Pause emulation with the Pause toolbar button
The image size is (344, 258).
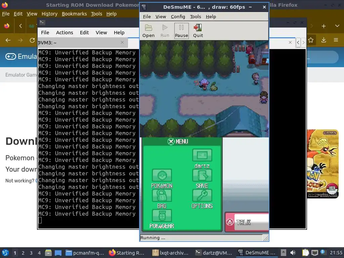click(x=181, y=31)
